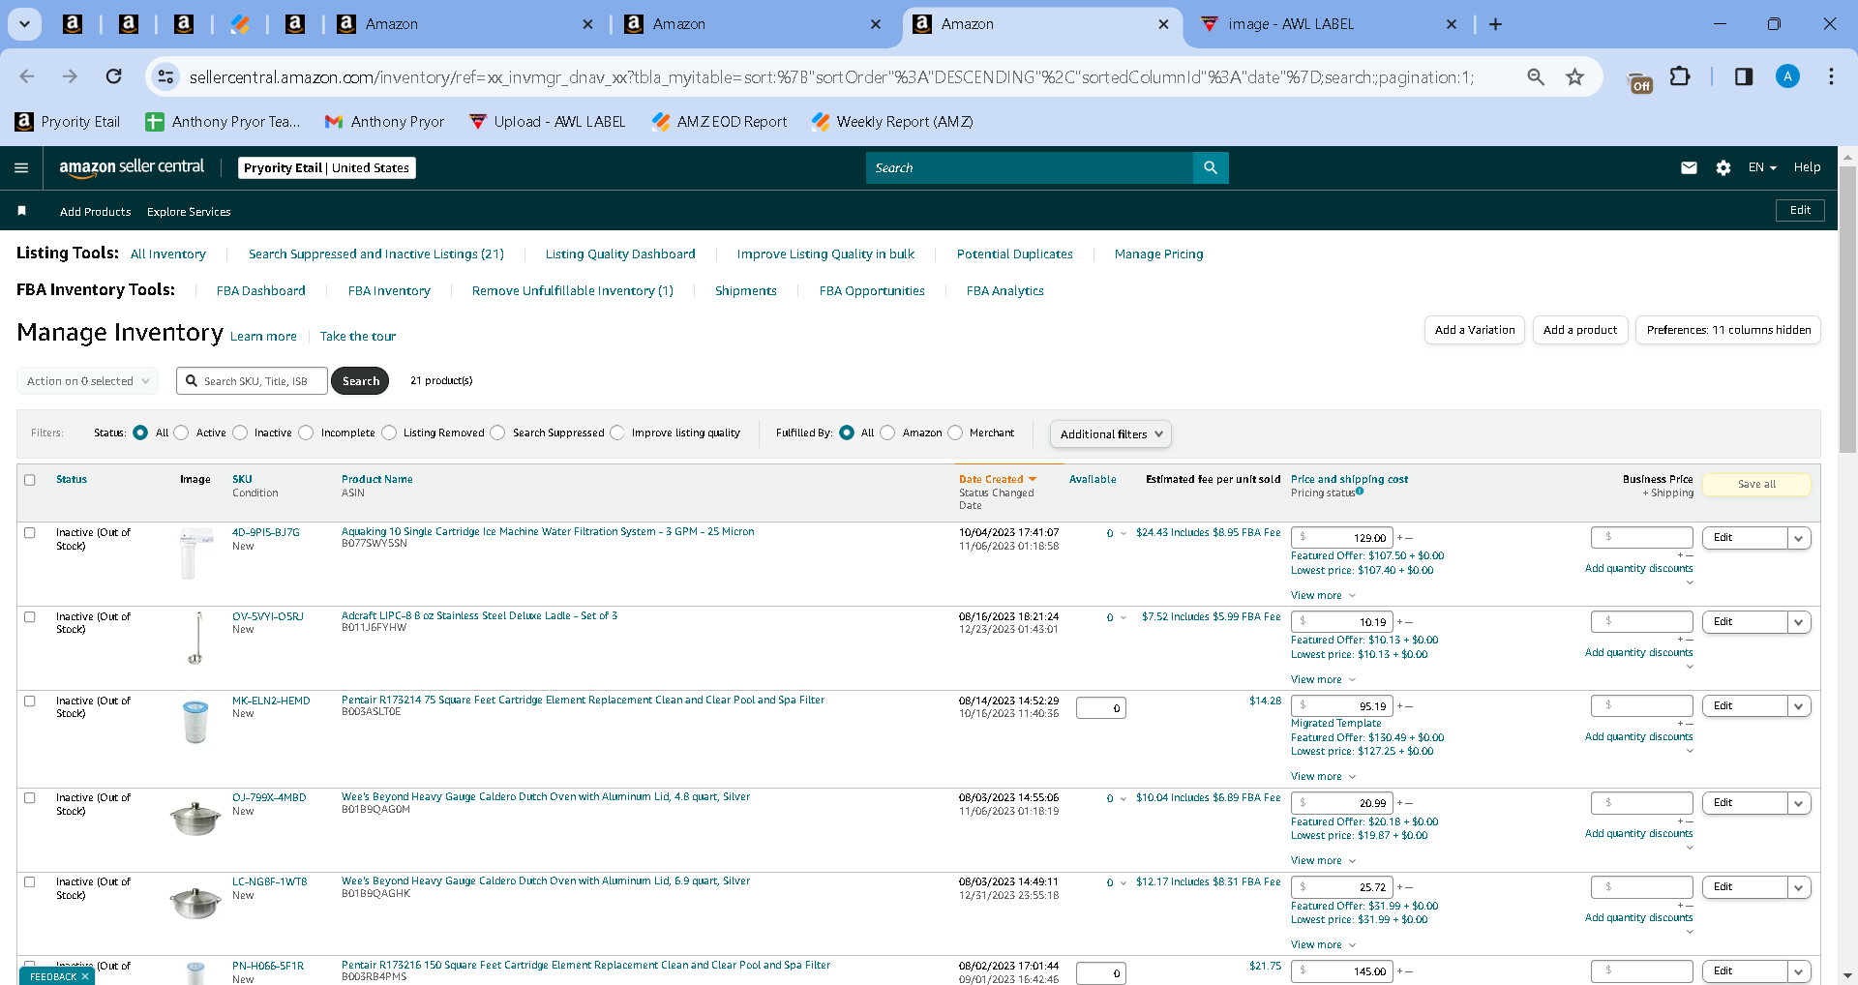Click the SKU, Title search input field

point(254,381)
